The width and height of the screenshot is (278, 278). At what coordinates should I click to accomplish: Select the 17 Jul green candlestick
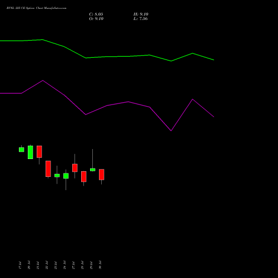[22, 150]
